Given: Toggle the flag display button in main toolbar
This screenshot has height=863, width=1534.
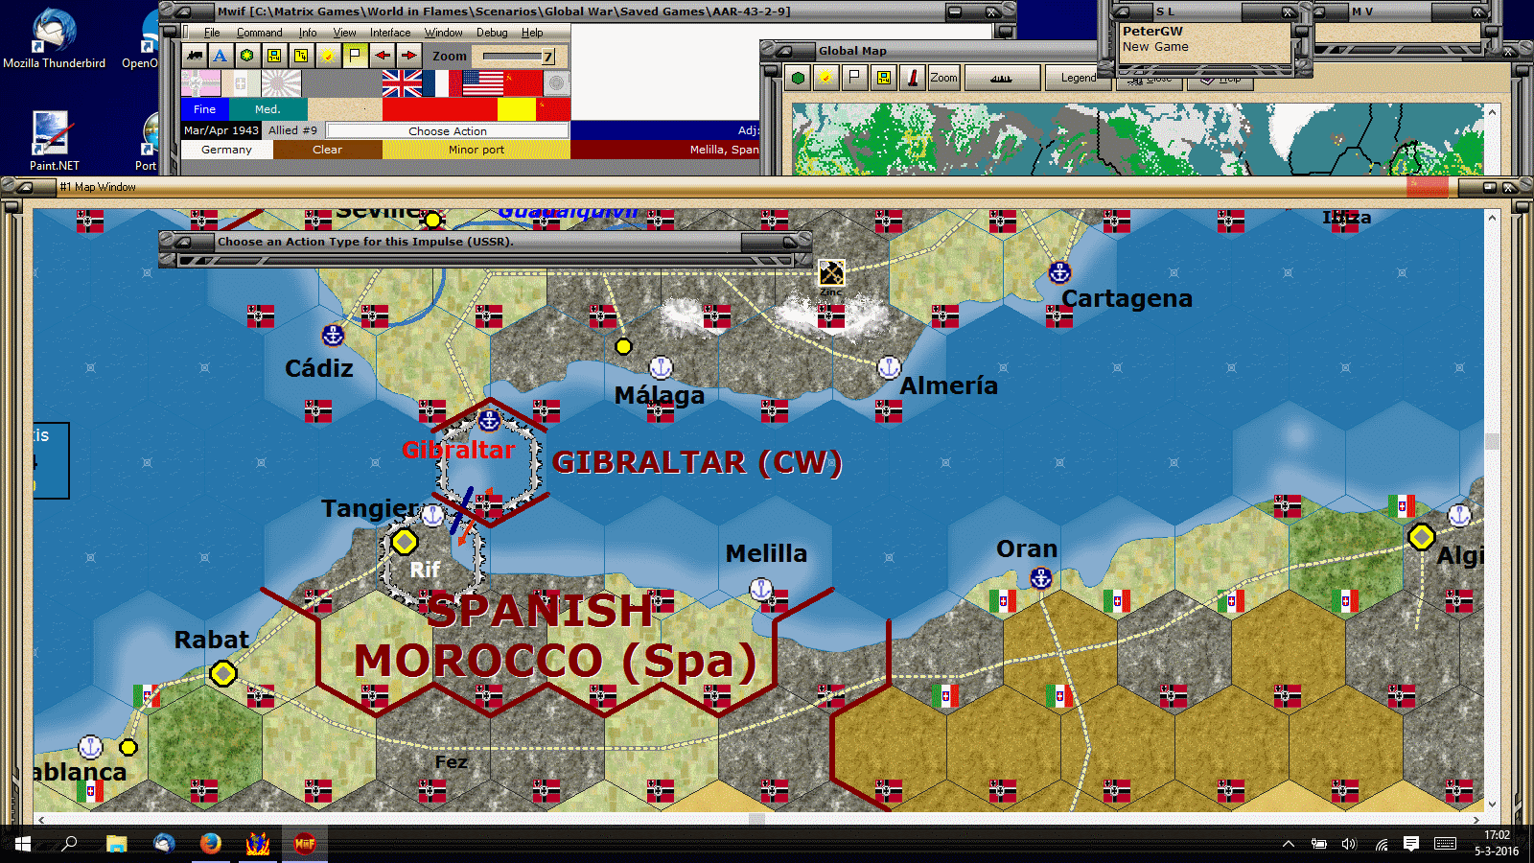Looking at the screenshot, I should 355,56.
